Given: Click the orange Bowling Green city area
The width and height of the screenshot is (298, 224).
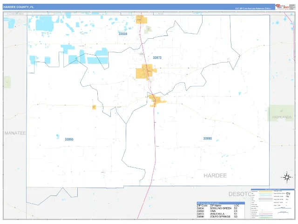Looking at the screenshot, I should pyautogui.click(x=142, y=20).
